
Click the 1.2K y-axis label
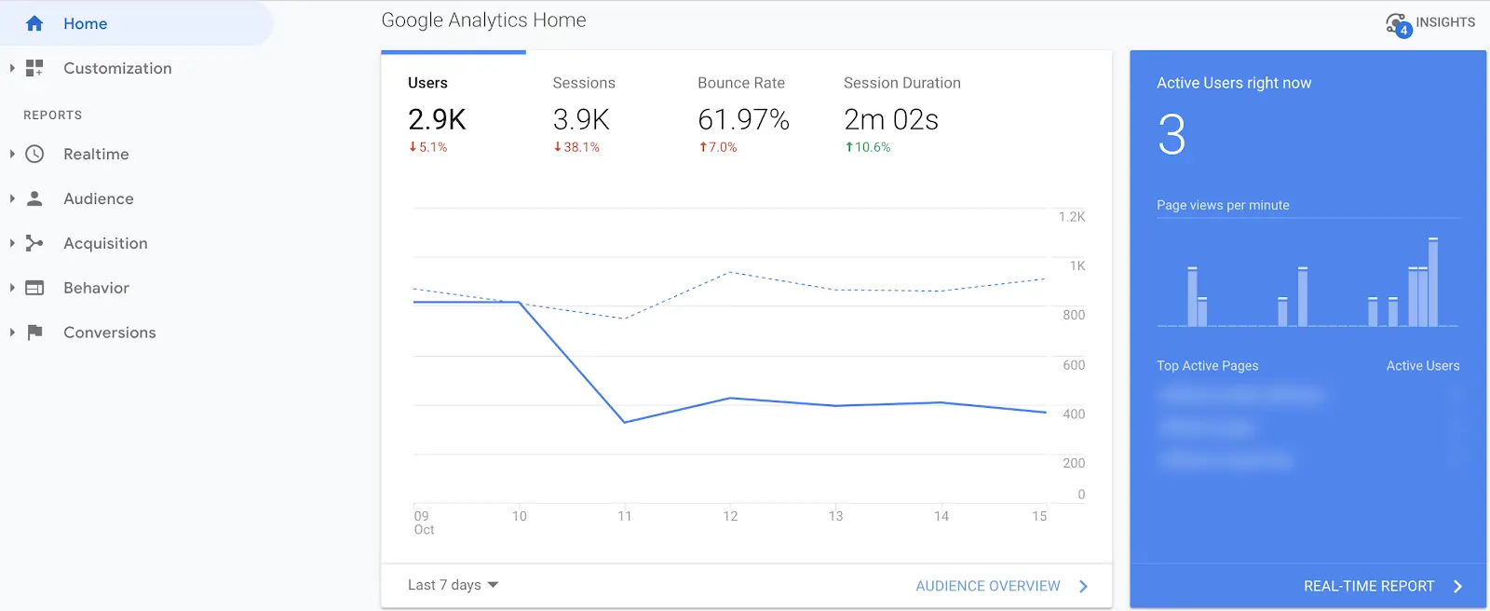pos(1072,217)
